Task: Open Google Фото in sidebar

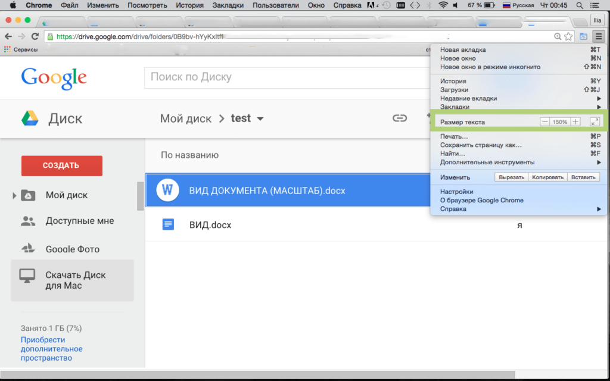Action: tap(73, 249)
